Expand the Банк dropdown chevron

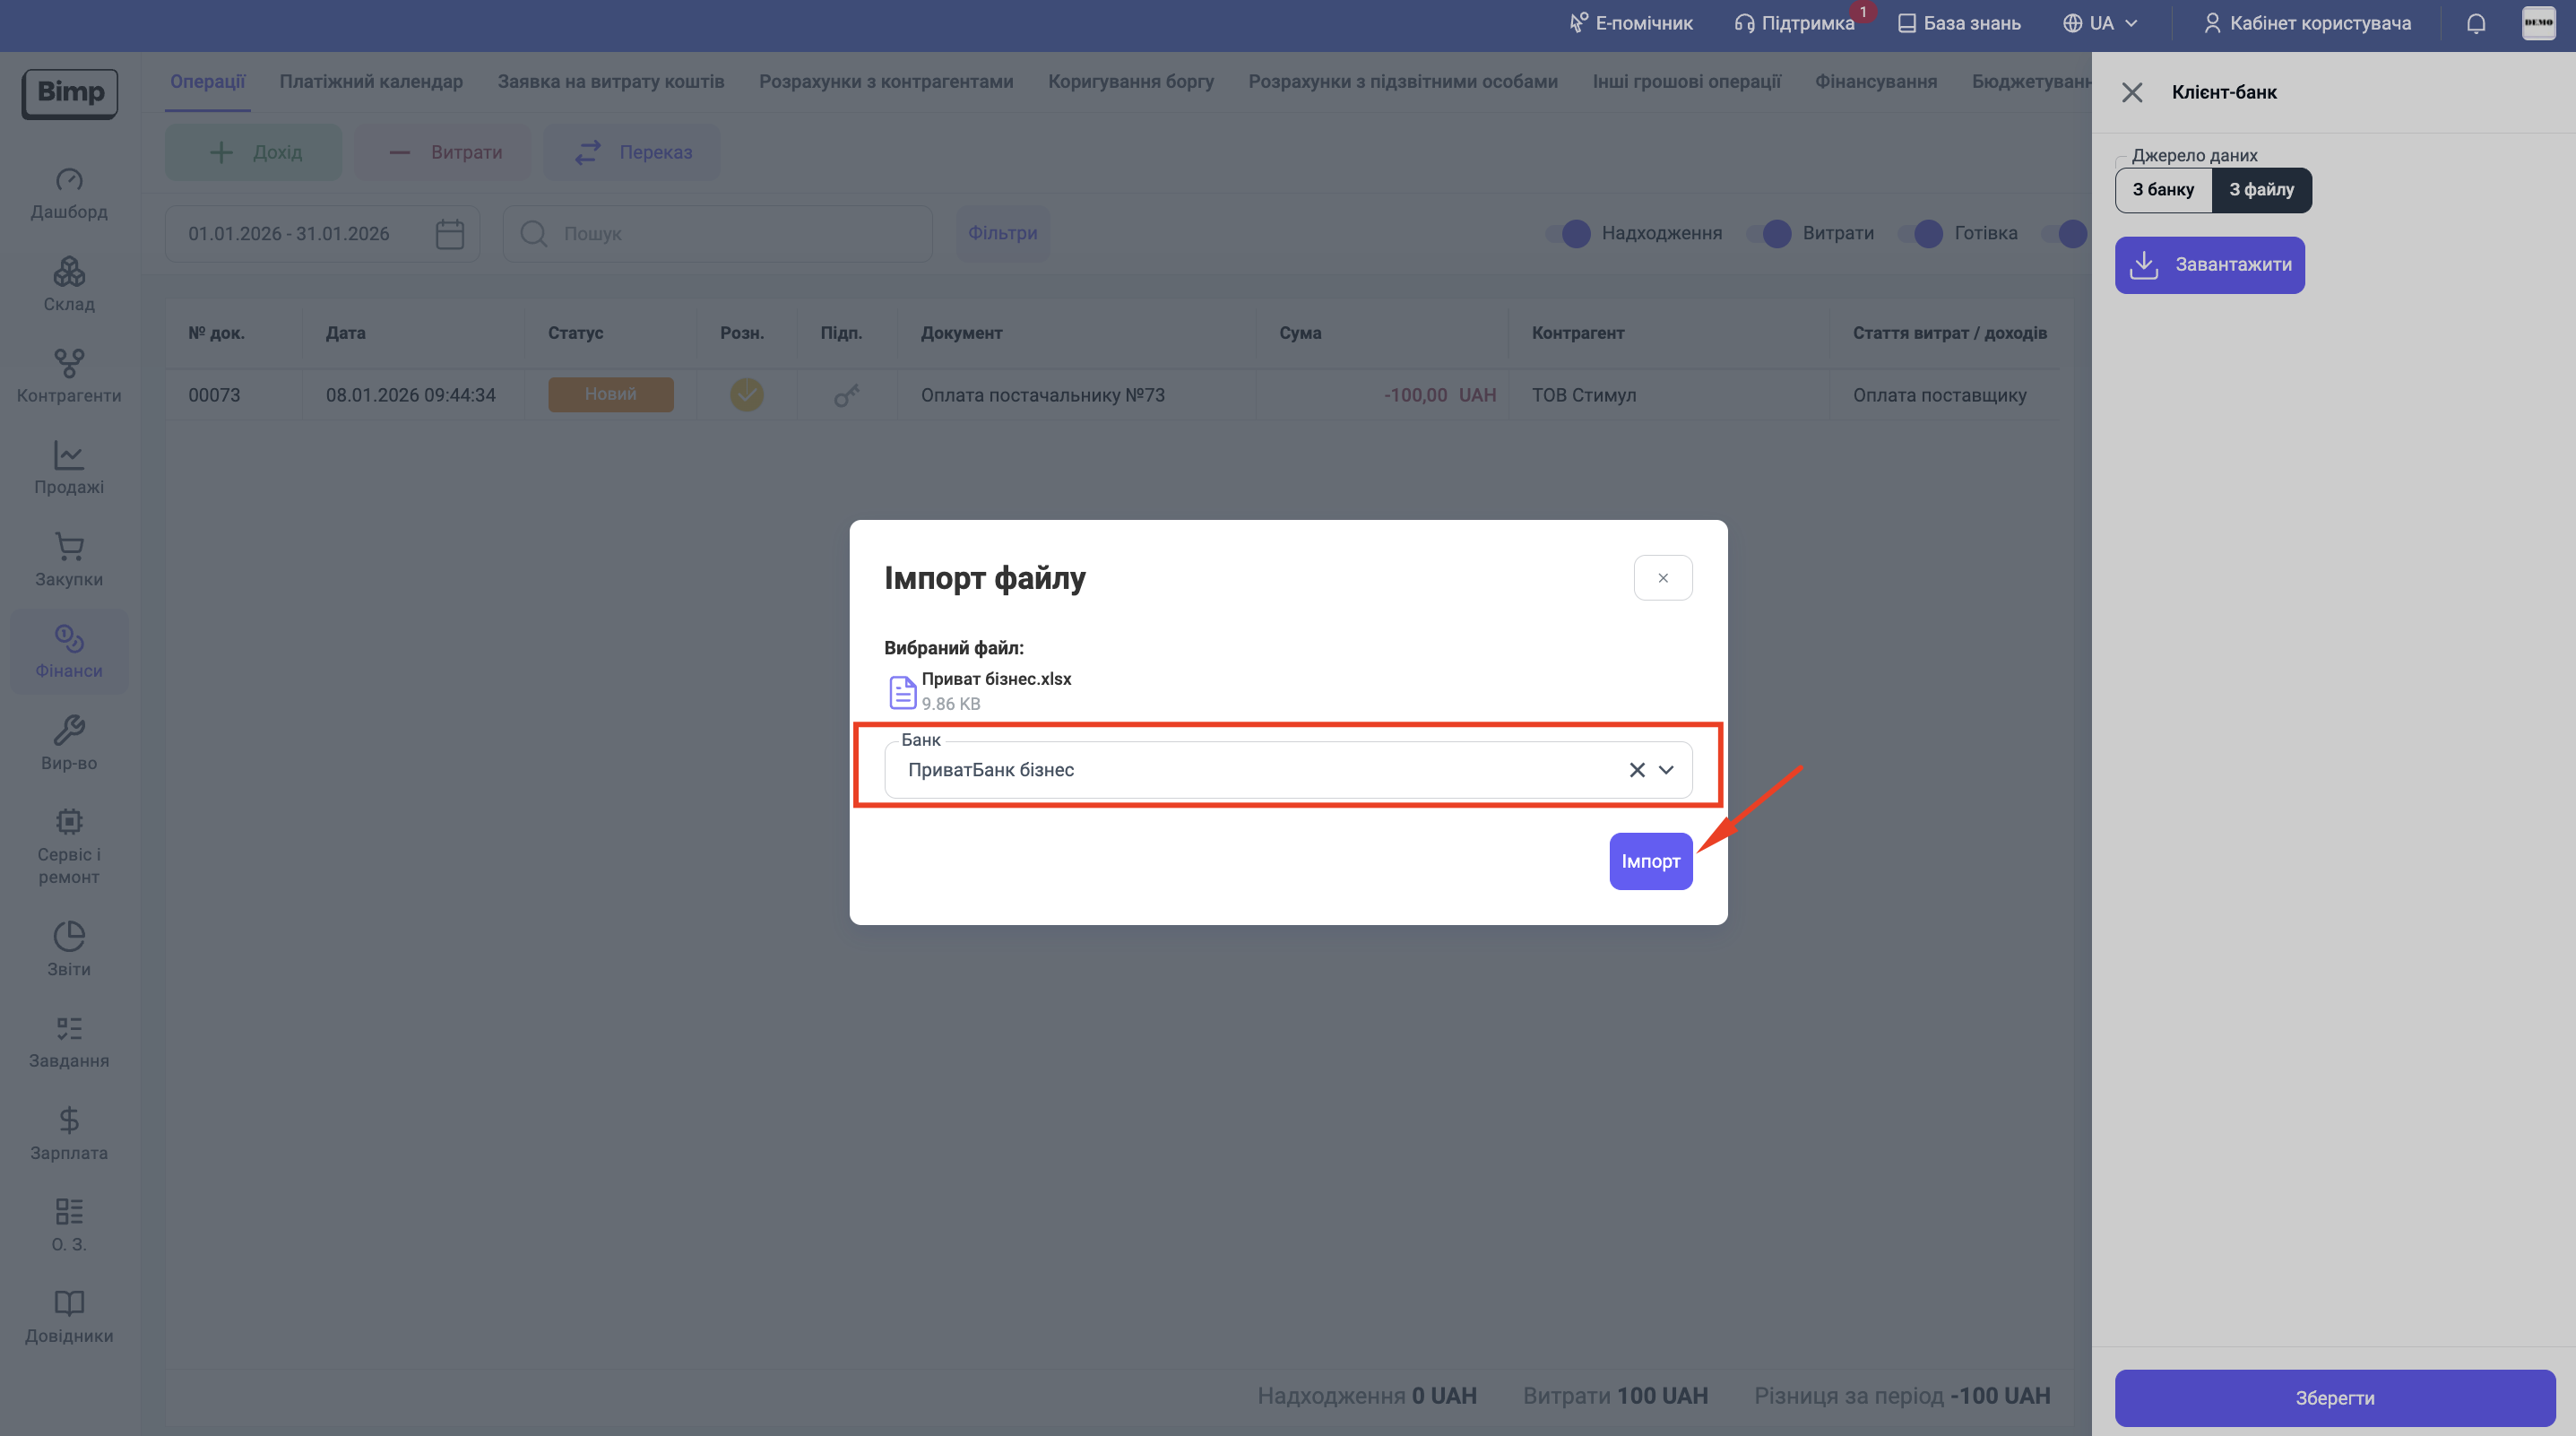[1666, 770]
